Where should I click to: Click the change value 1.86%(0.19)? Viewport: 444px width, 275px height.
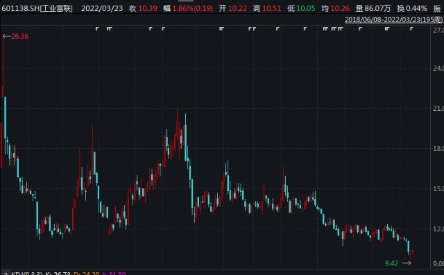click(x=193, y=8)
